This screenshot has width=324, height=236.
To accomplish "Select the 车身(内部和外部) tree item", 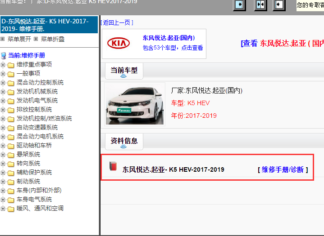I will pyautogui.click(x=39, y=191).
